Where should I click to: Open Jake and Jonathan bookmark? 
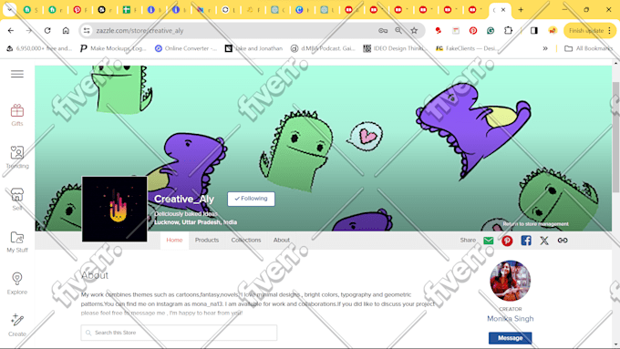(253, 48)
